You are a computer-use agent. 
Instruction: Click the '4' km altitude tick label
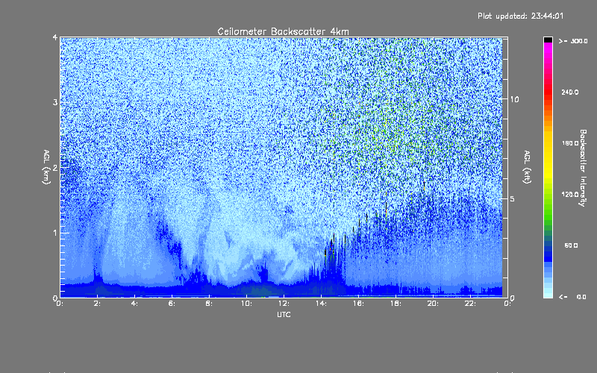coord(55,37)
